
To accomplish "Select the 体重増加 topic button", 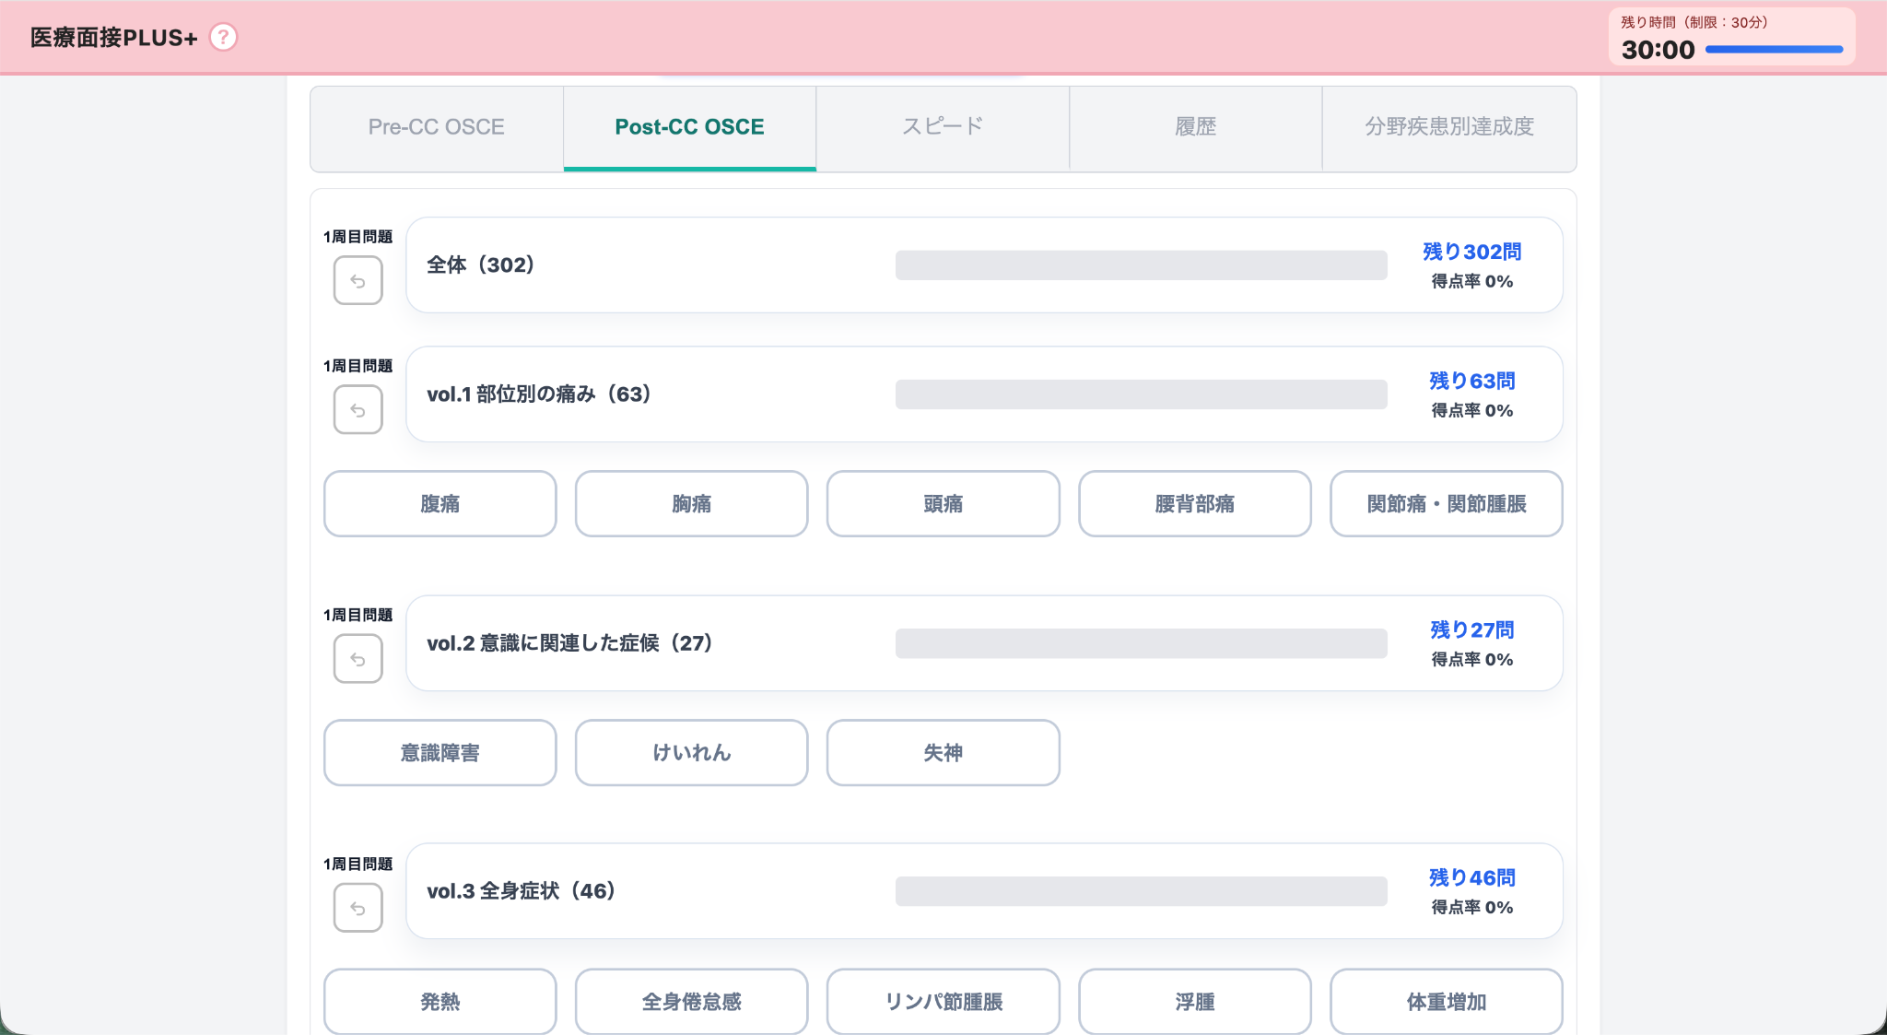I will (x=1447, y=1002).
